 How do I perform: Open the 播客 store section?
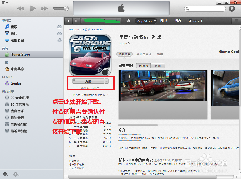coord(178,21)
